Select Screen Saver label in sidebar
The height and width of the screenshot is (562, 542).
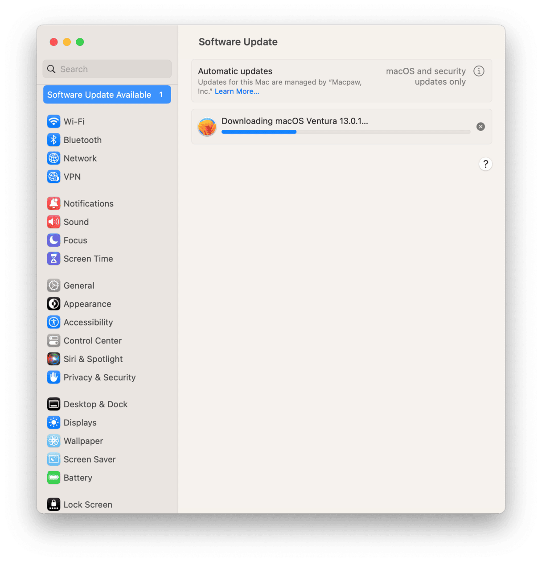coord(90,459)
